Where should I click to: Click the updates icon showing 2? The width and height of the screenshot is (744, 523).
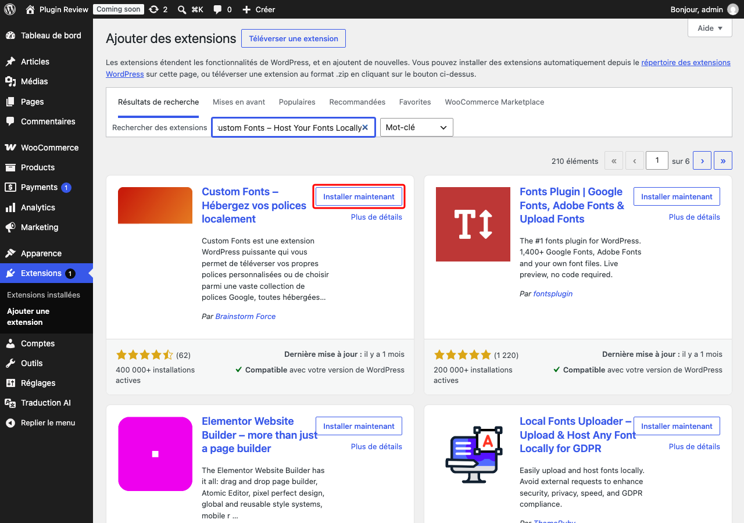click(153, 9)
